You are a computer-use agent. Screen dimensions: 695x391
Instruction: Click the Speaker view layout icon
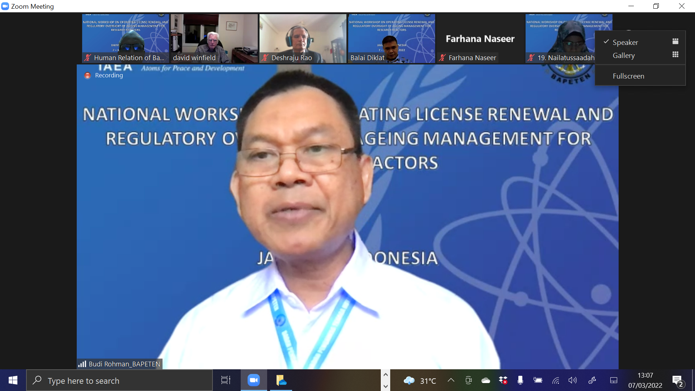(x=675, y=41)
